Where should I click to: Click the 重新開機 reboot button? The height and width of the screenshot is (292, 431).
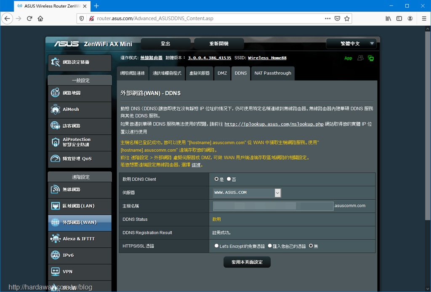pos(219,43)
